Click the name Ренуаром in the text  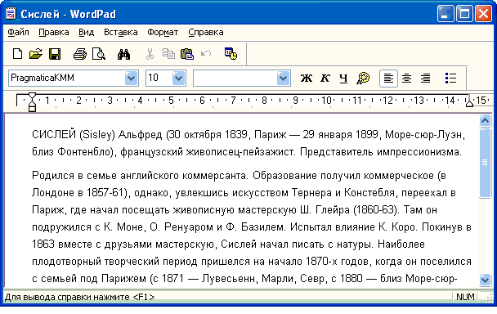pyautogui.click(x=189, y=227)
